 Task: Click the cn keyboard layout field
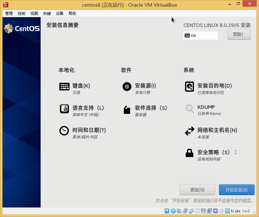201,36
